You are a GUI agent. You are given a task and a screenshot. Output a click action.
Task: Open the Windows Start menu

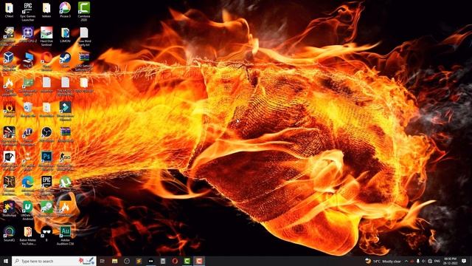tap(6, 261)
